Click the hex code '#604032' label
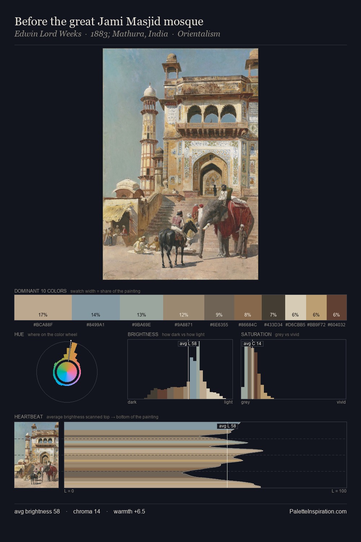The image size is (361, 542). pyautogui.click(x=336, y=325)
